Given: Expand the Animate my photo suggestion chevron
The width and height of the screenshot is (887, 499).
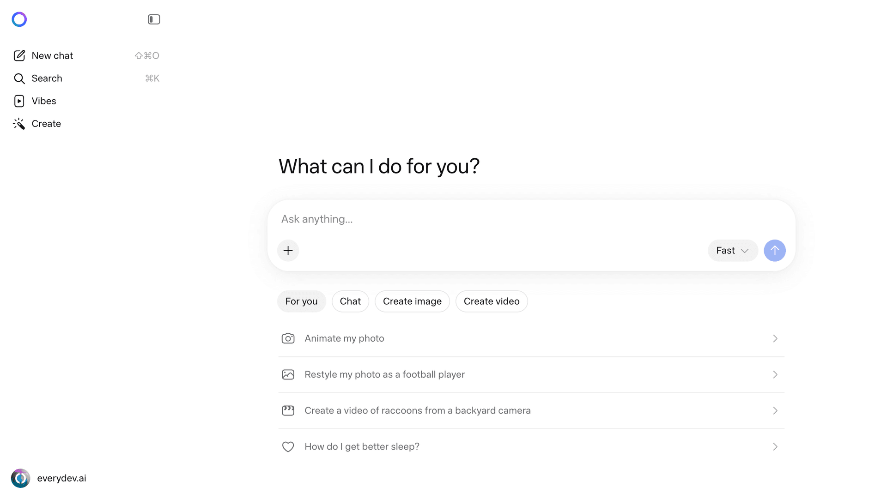Looking at the screenshot, I should pyautogui.click(x=775, y=338).
